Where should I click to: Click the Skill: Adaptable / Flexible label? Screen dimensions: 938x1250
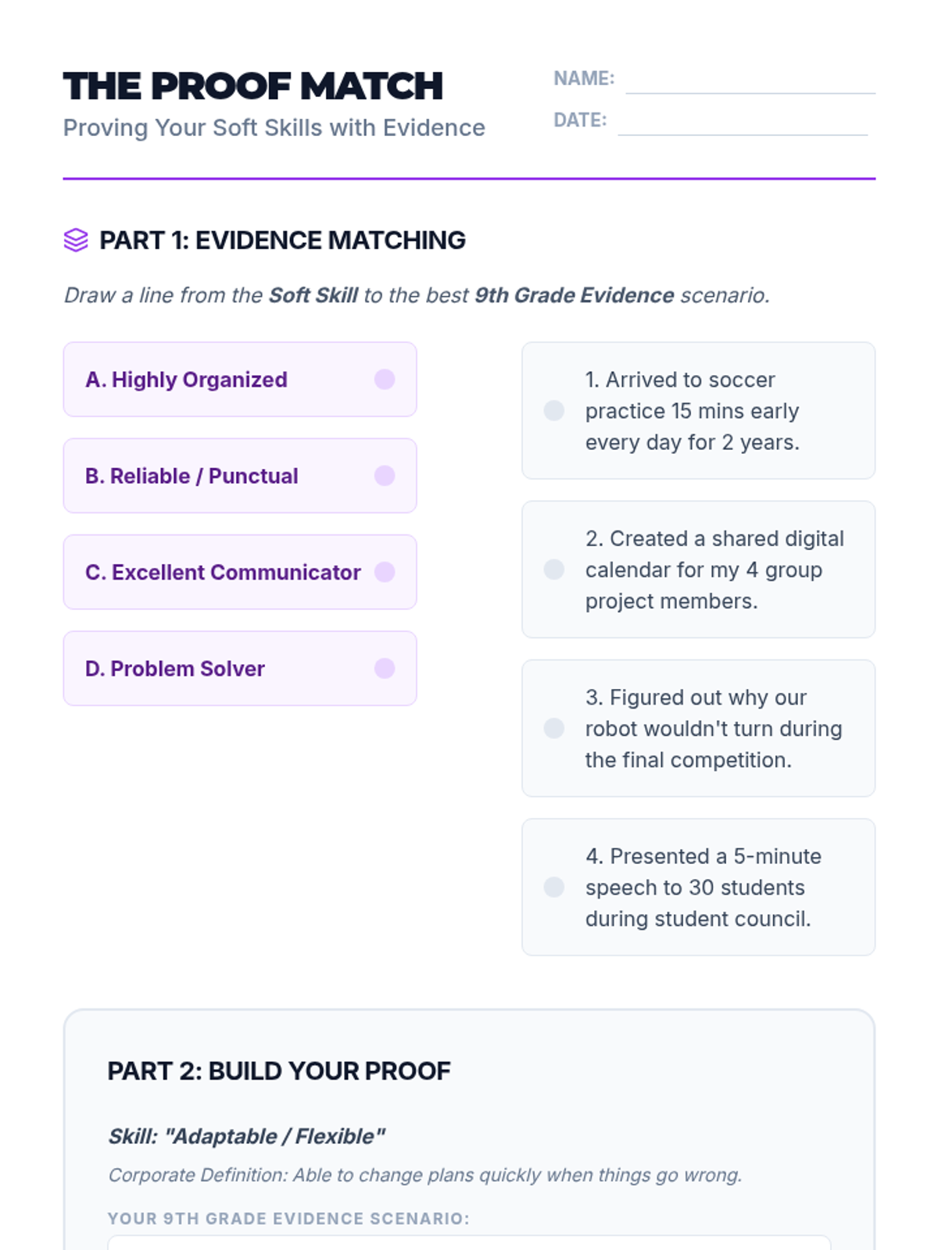pos(246,1136)
